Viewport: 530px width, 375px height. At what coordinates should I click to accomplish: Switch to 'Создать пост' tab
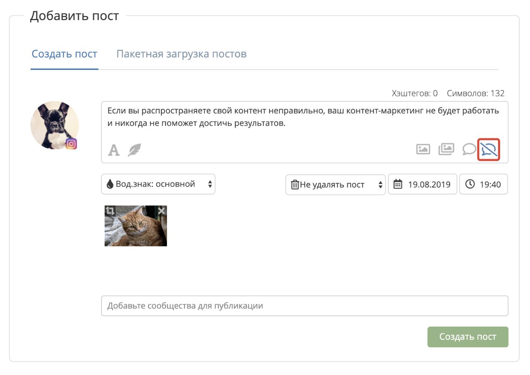pos(65,54)
